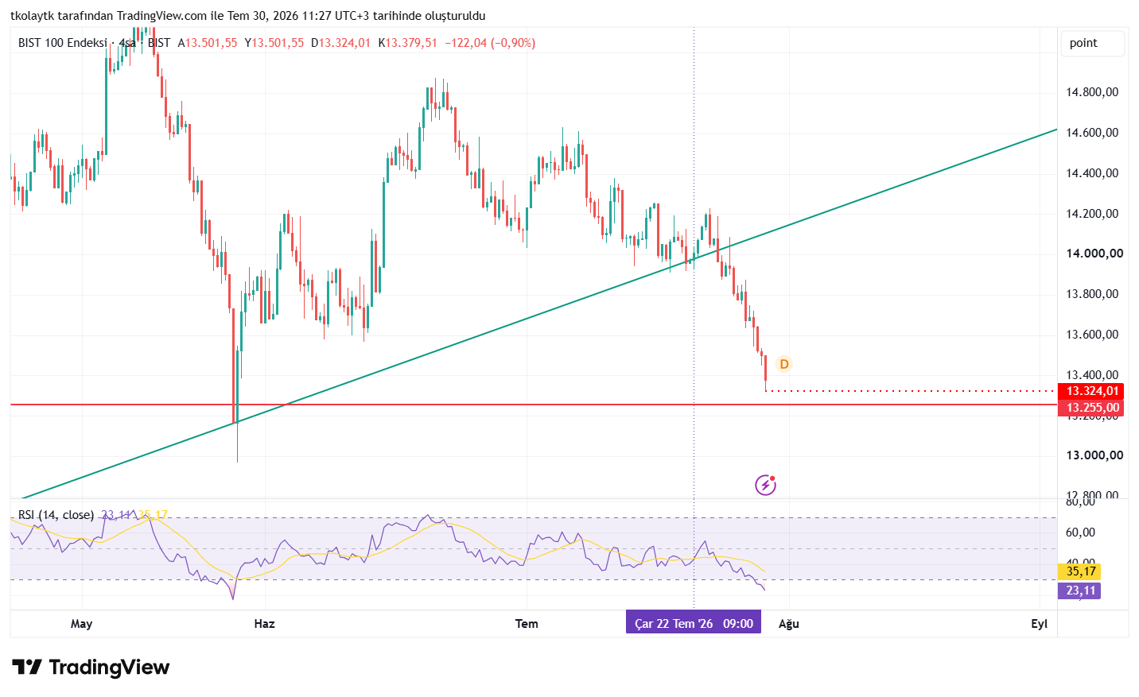Click the Tem label on the time axis

(x=527, y=624)
